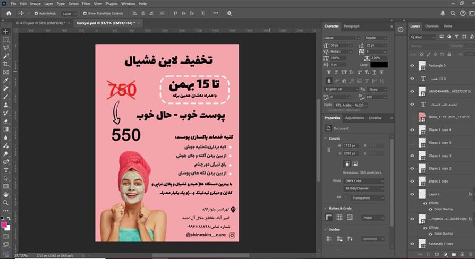Viewport: 475px width, 259px height.
Task: Select the Blur tool
Action: coord(6,137)
